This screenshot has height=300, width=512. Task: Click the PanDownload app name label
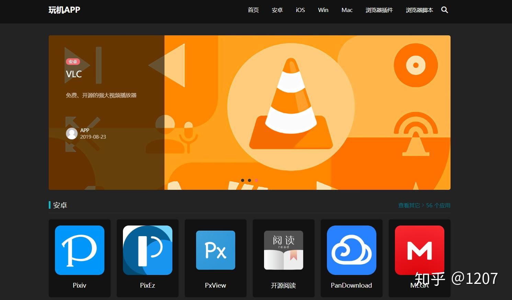point(351,285)
